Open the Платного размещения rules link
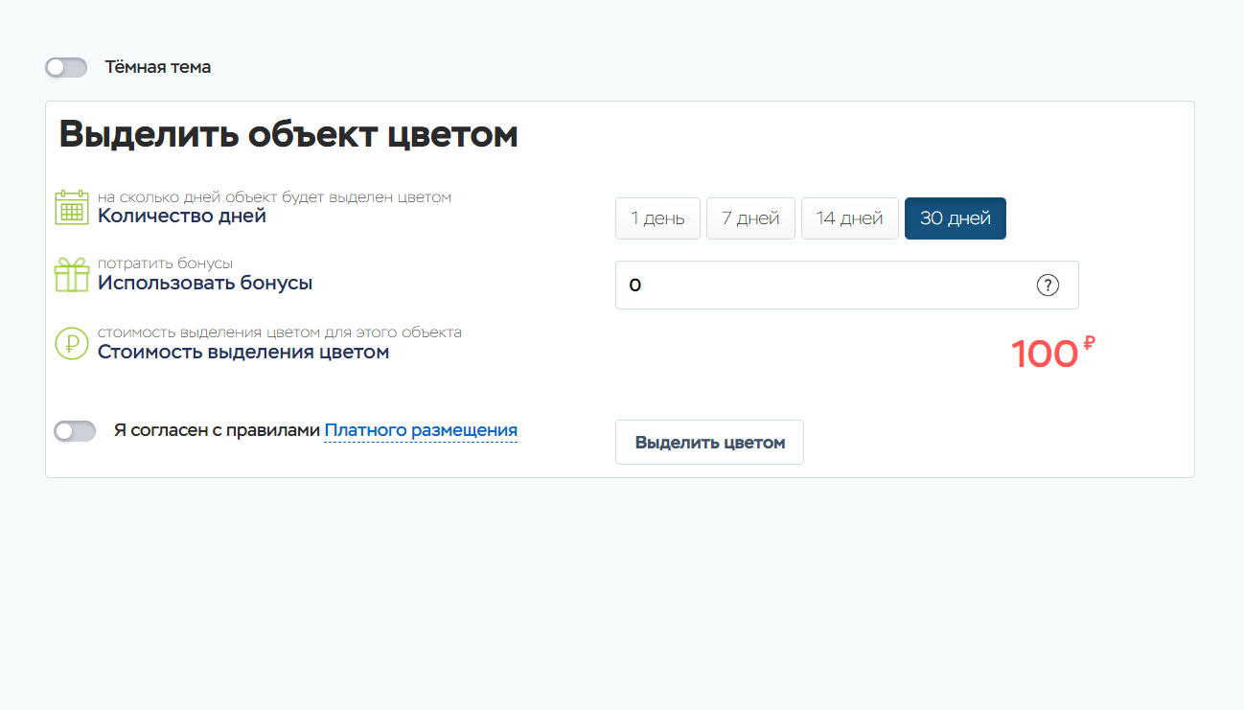The height and width of the screenshot is (710, 1244). (x=421, y=431)
